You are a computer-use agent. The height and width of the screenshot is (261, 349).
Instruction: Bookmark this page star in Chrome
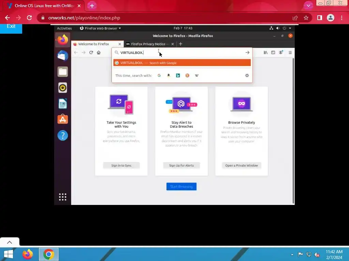coord(306,18)
